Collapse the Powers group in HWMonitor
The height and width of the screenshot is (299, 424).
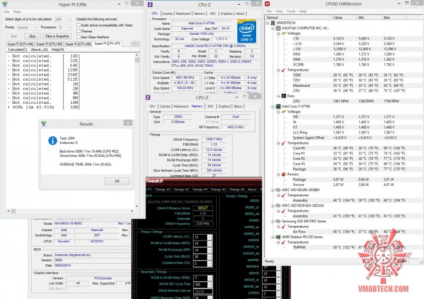[278, 174]
